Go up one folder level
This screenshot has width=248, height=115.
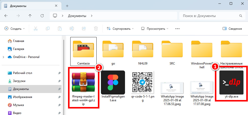[30, 16]
